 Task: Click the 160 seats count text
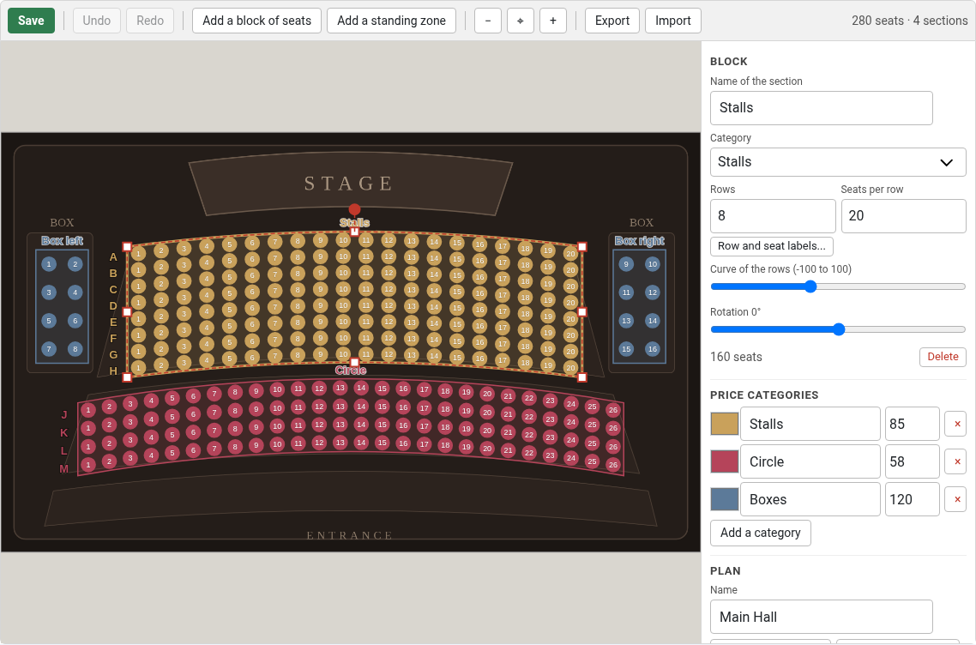coord(737,357)
